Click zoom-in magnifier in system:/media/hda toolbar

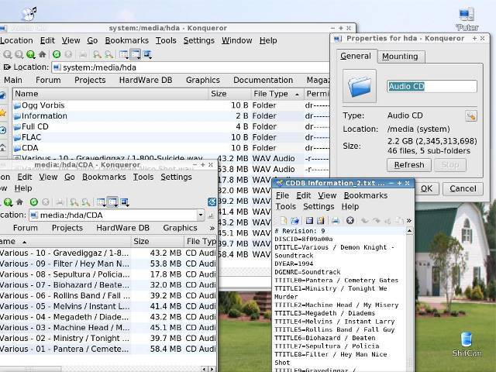(x=97, y=54)
